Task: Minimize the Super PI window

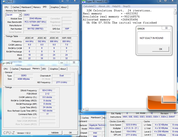Action: (160, 1)
